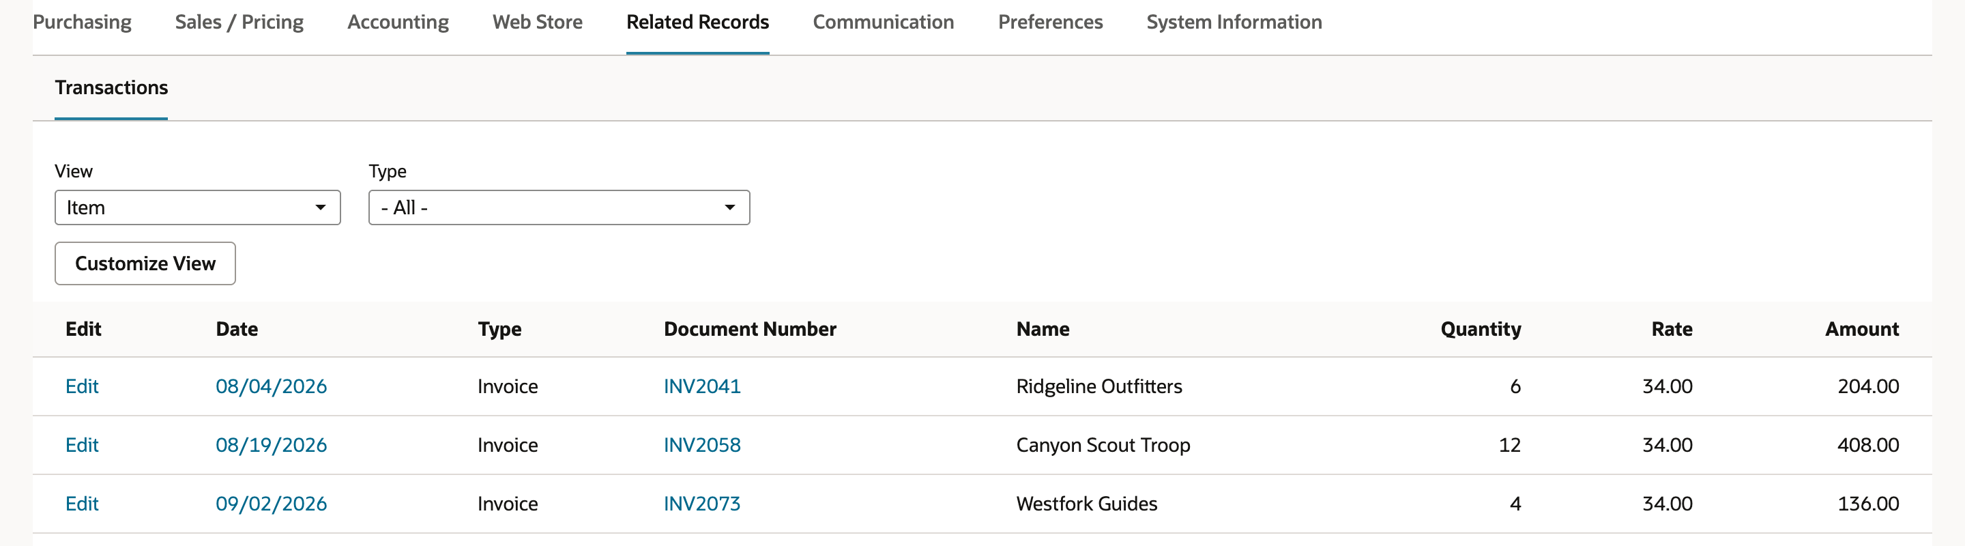1965x546 pixels.
Task: Select the Related Records tab
Action: pyautogui.click(x=697, y=22)
